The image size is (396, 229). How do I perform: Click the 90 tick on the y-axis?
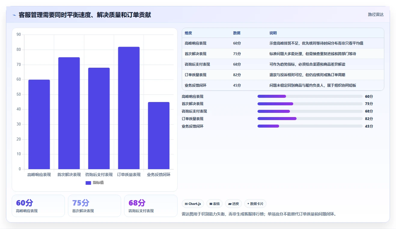coord(19,35)
